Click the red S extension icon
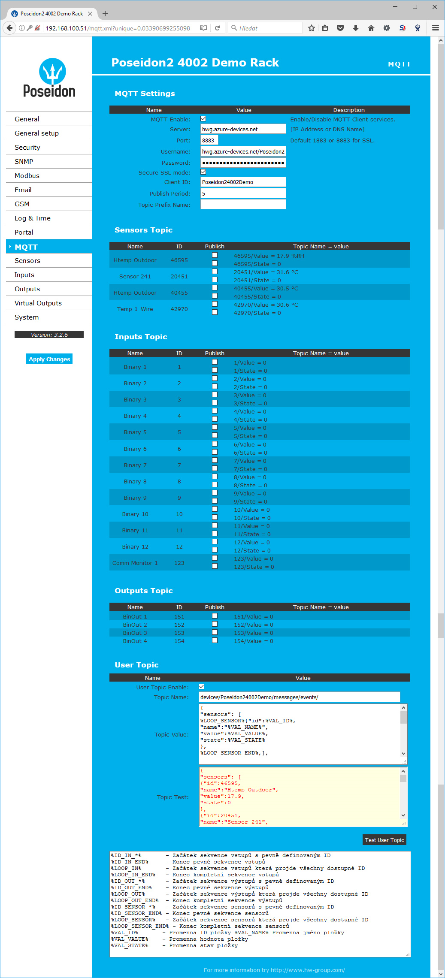445x978 pixels. [x=402, y=28]
